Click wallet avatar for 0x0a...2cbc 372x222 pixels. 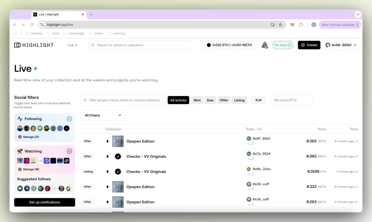click(x=249, y=169)
